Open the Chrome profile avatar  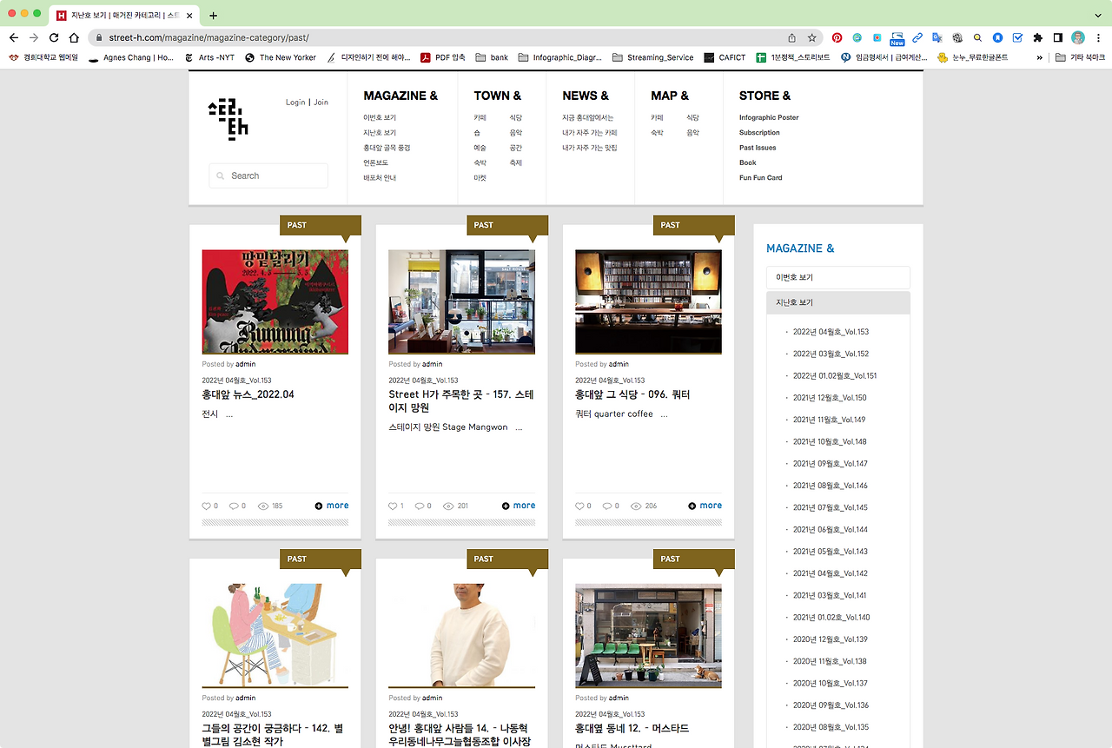coord(1078,38)
